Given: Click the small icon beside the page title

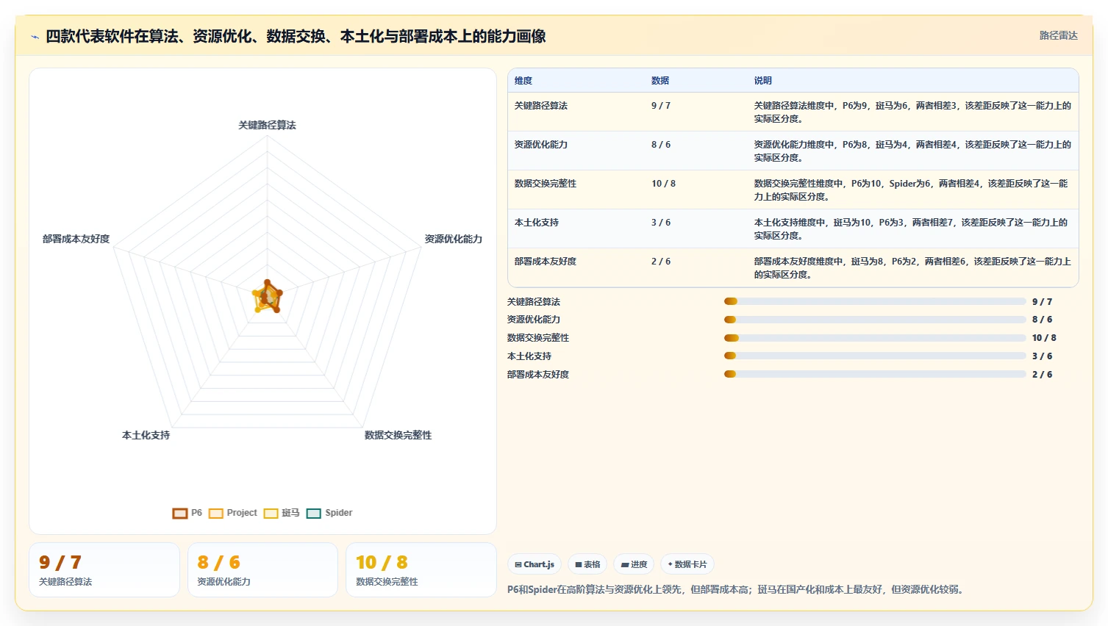Looking at the screenshot, I should pos(35,37).
